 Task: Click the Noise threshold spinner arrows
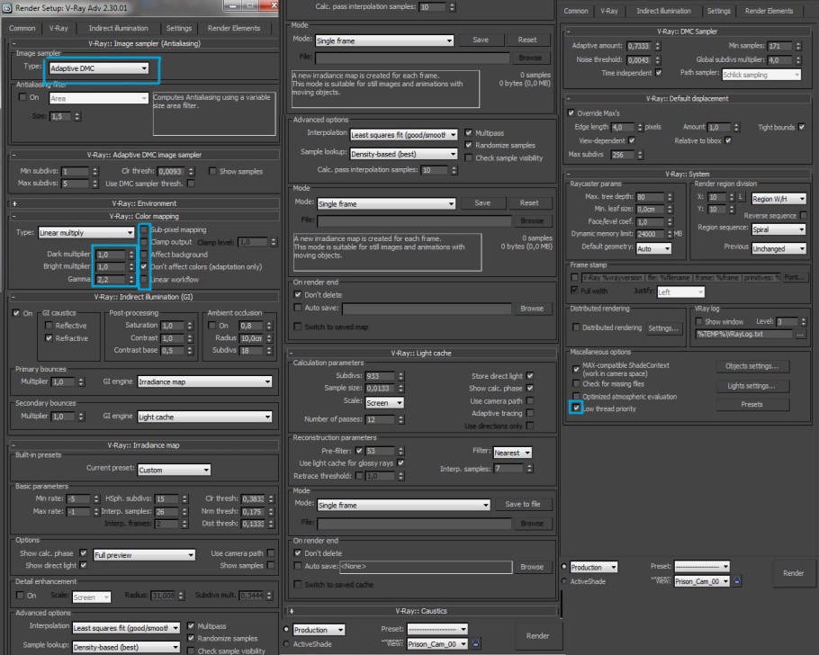pos(658,60)
